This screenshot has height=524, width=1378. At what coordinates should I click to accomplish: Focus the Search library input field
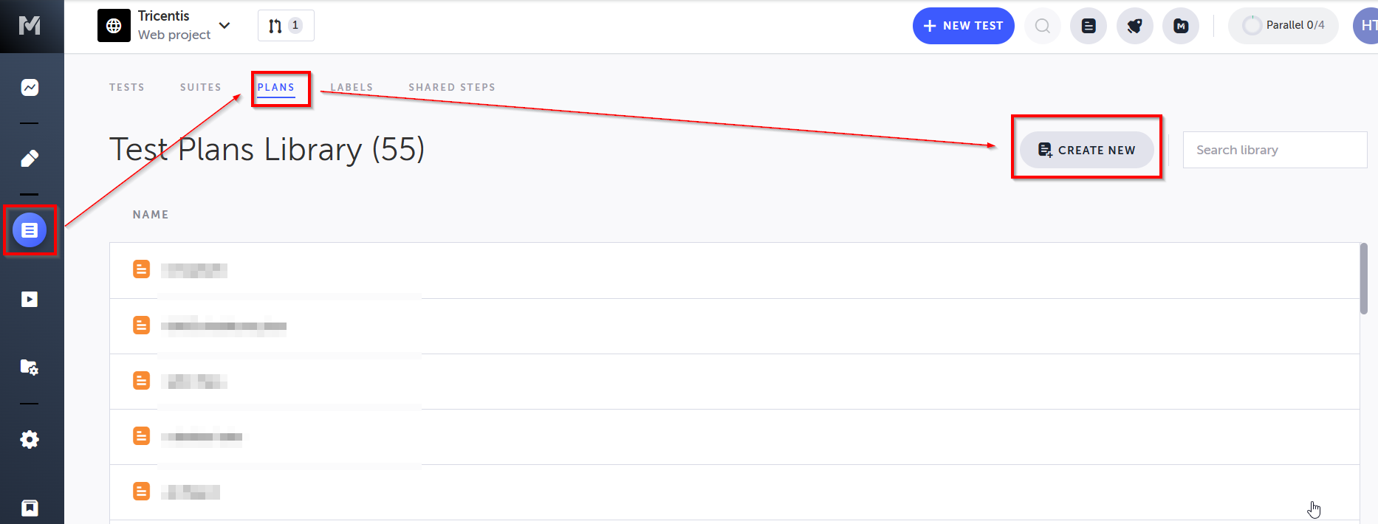tap(1275, 150)
